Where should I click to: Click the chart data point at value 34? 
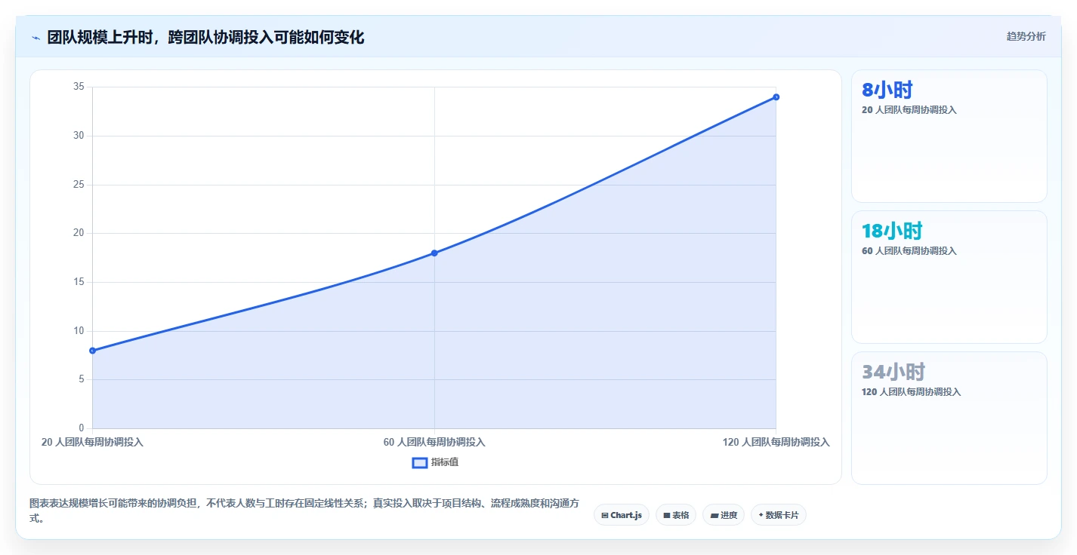776,97
